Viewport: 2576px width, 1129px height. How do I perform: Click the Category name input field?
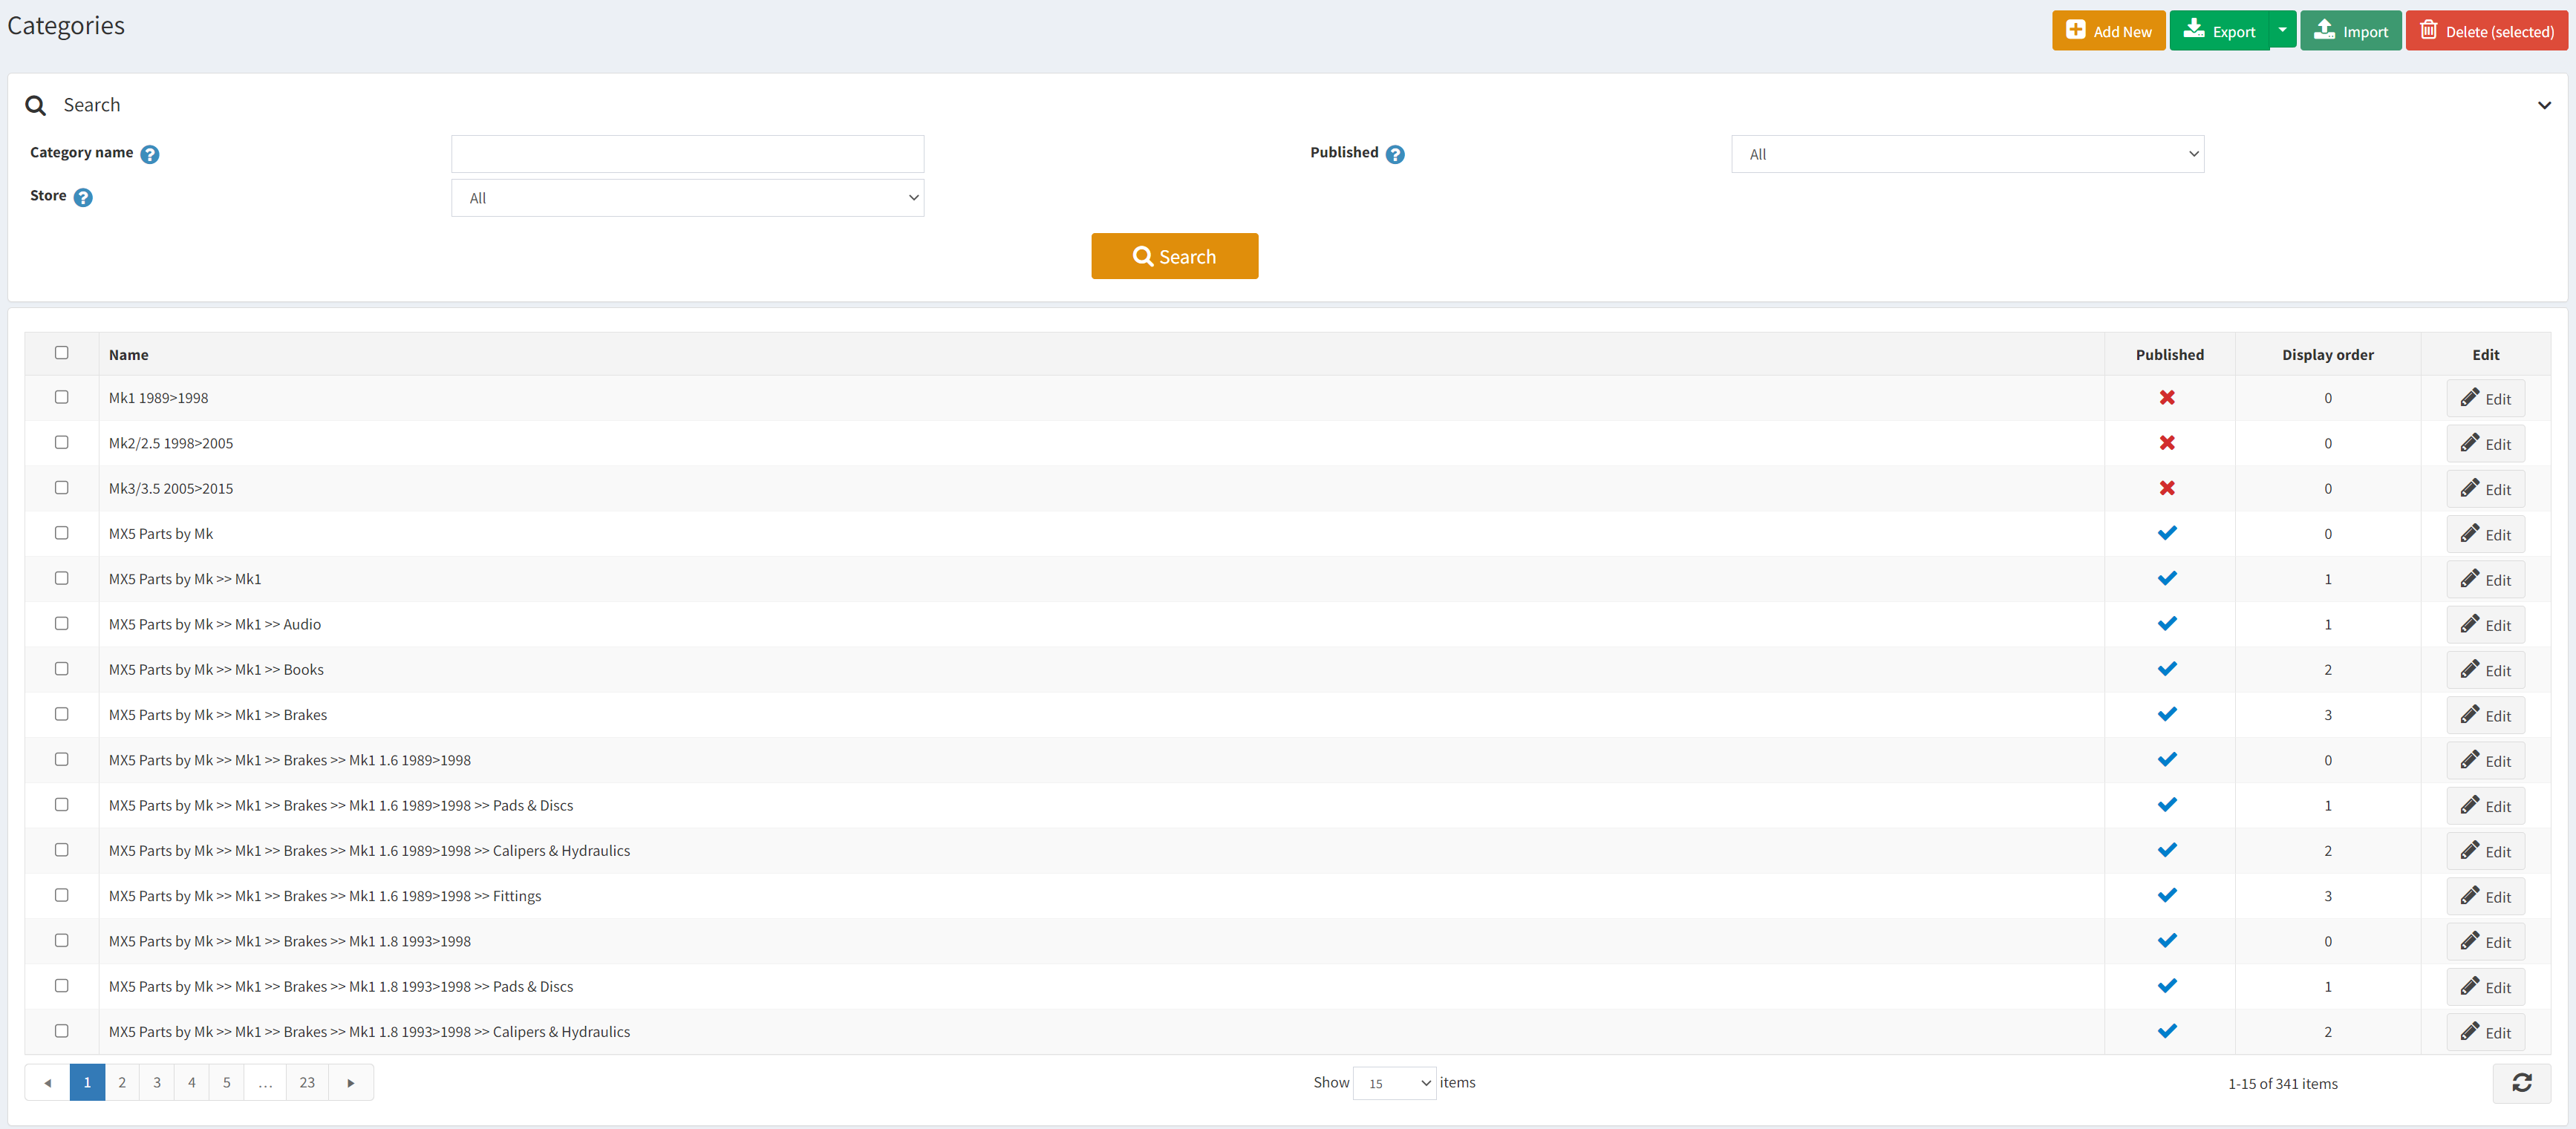(687, 154)
